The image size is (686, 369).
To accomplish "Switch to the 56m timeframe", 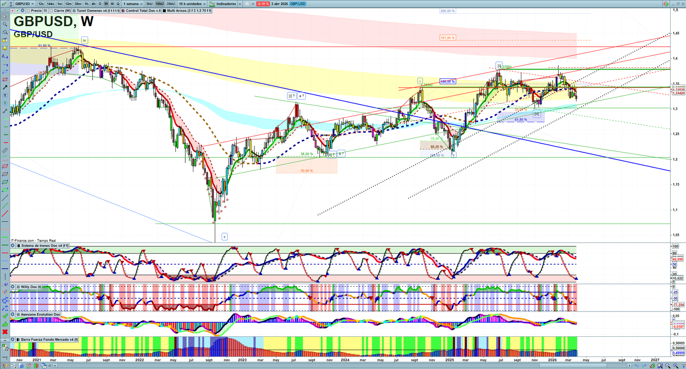I will coord(78,4).
